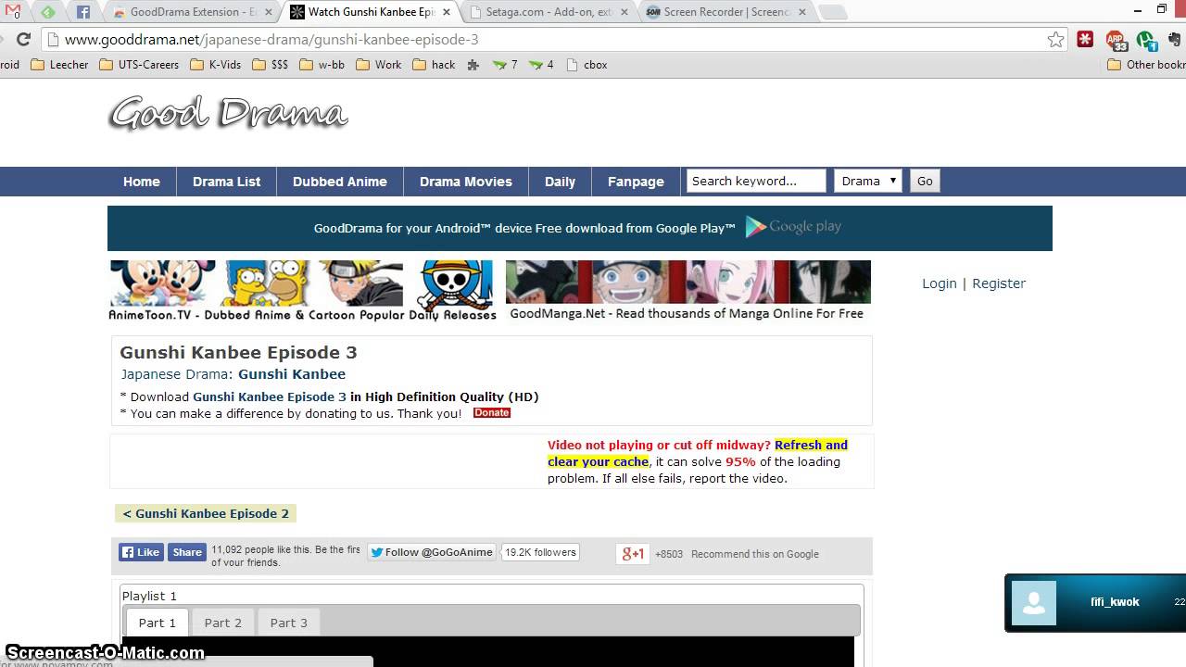Image resolution: width=1186 pixels, height=667 pixels.
Task: Close the Setaga.com tab
Action: tap(623, 12)
